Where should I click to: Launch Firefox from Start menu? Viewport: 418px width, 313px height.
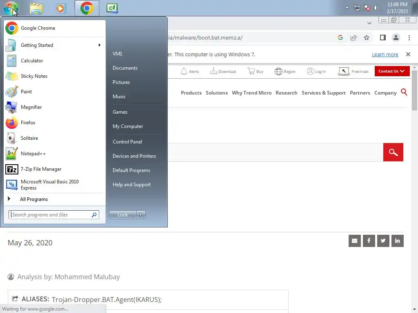tap(54, 122)
